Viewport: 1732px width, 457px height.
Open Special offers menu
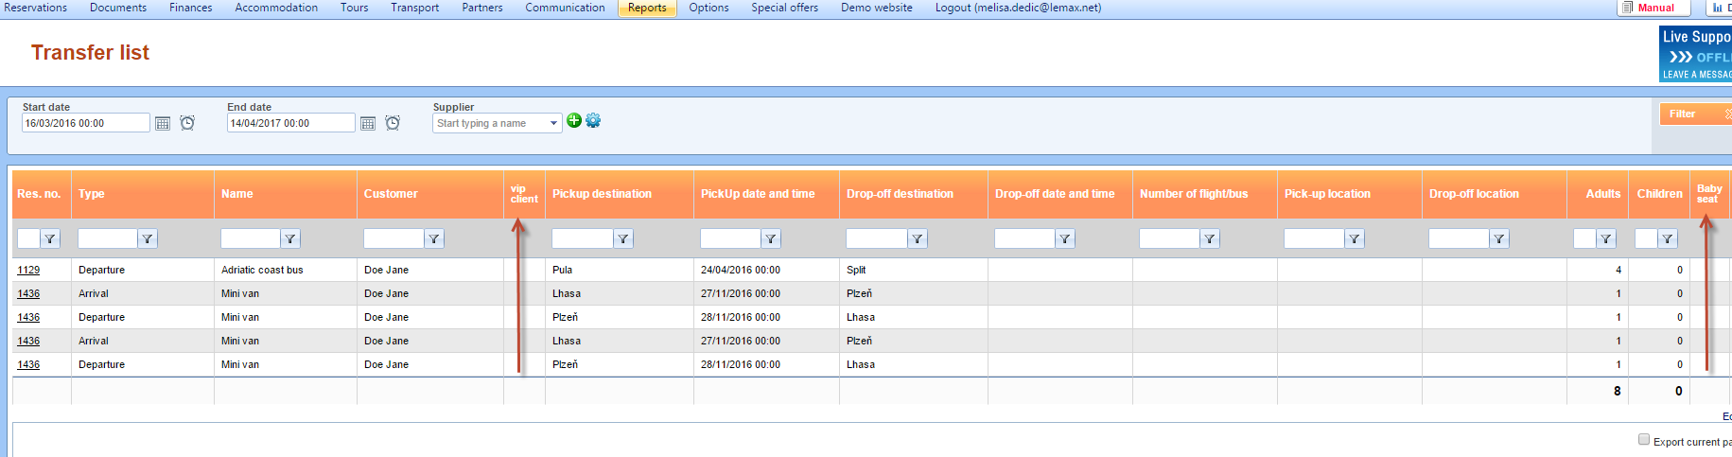tap(785, 8)
